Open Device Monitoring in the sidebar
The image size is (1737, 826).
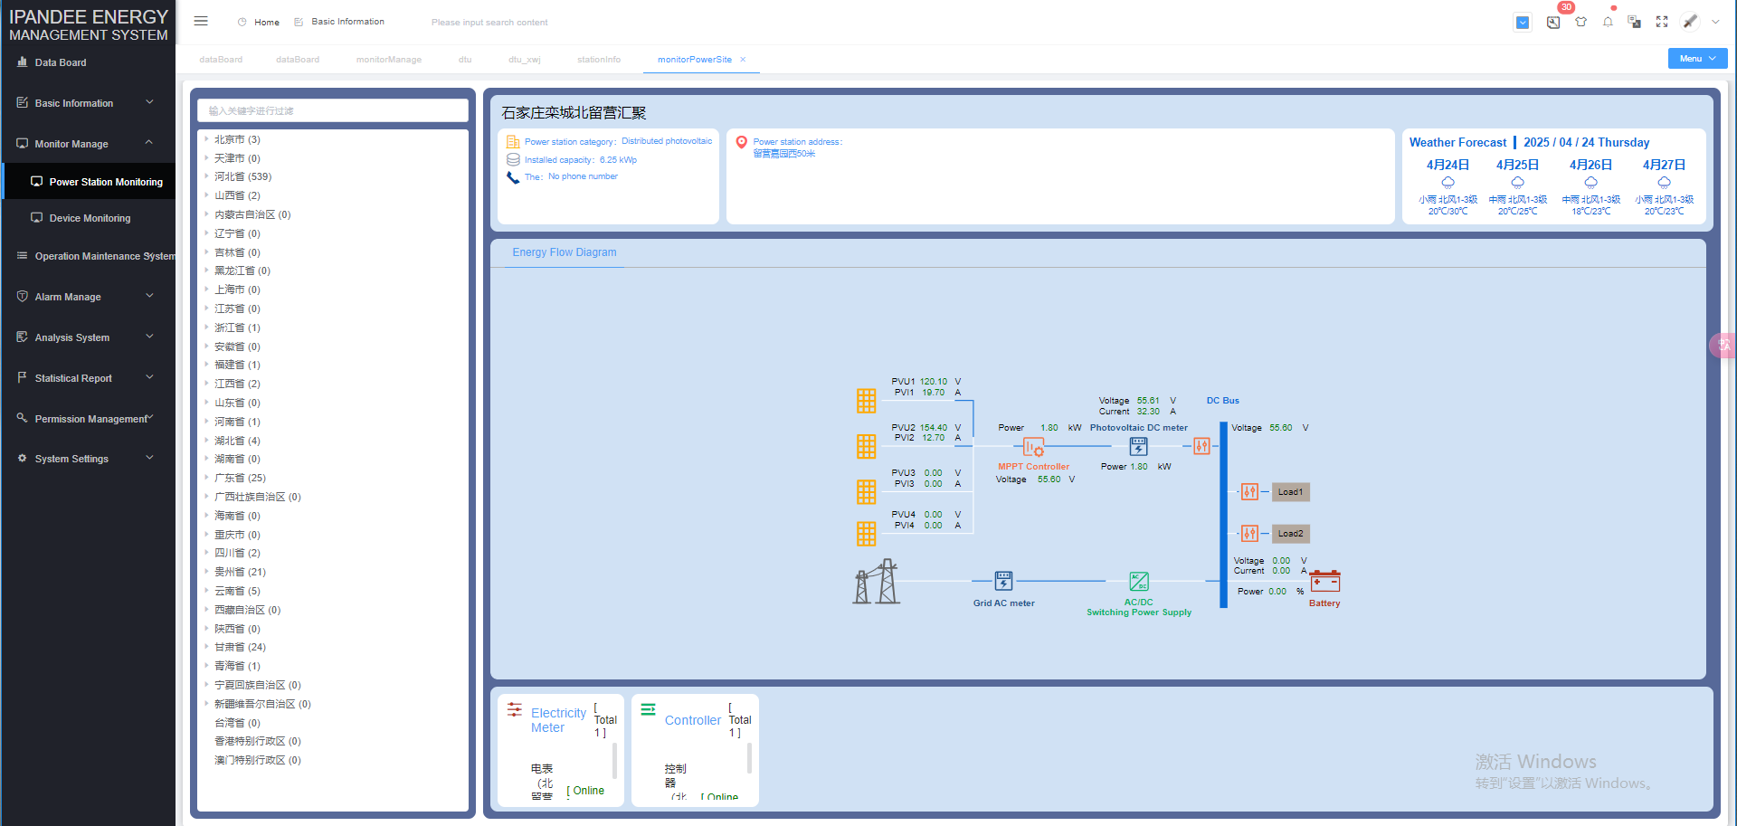(x=90, y=218)
